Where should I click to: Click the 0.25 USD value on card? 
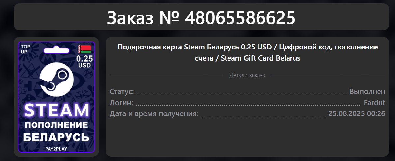[85, 61]
